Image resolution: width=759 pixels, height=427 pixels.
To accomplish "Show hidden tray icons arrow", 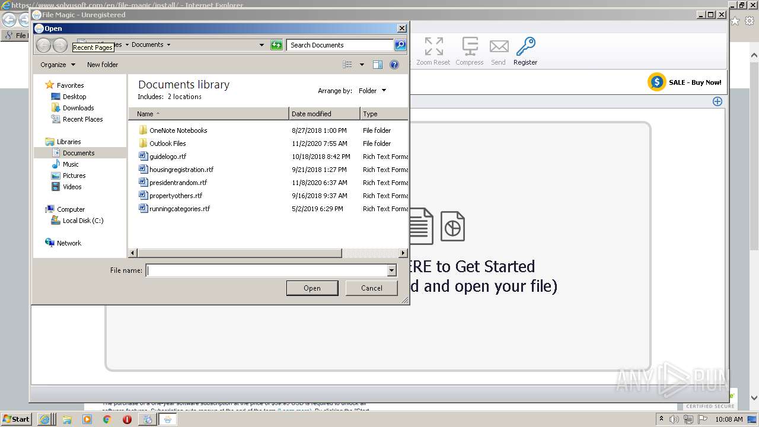I will coord(661,419).
